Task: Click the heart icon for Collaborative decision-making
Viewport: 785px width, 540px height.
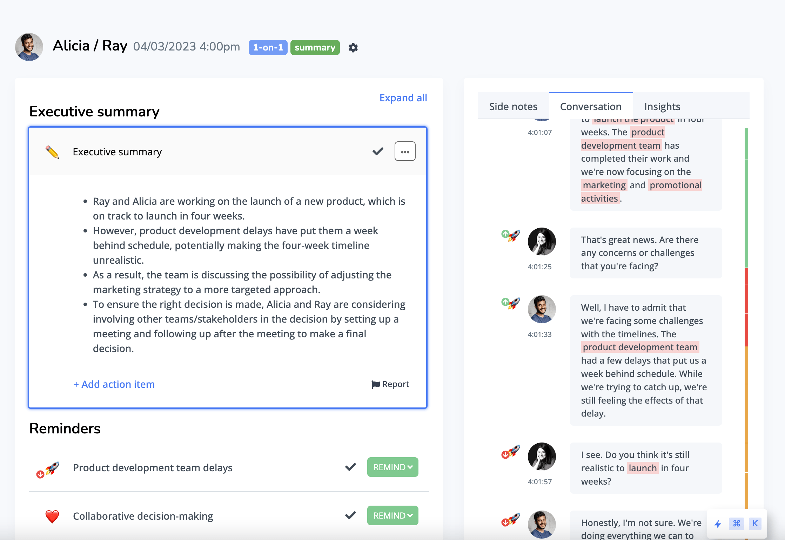Action: [x=52, y=516]
